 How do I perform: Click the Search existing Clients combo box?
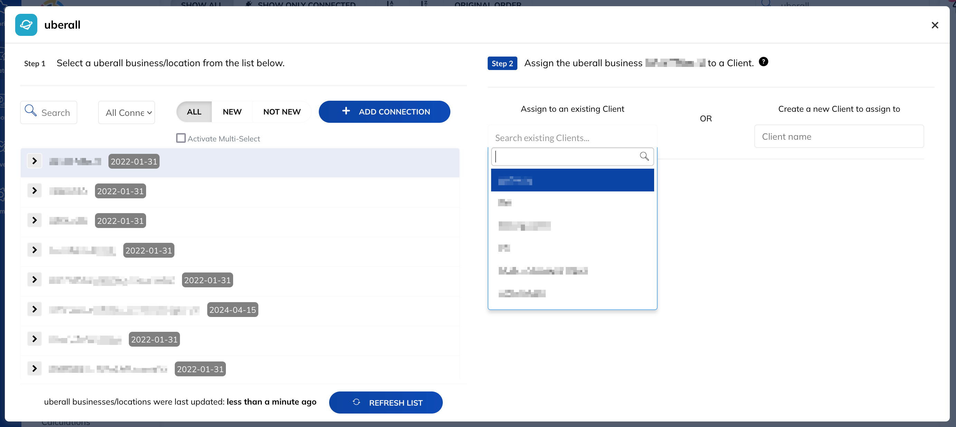(572, 138)
